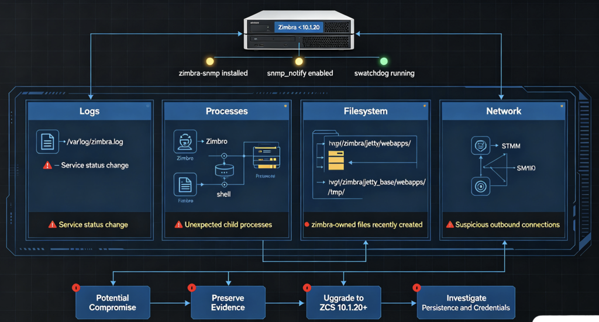Click the top Network node icon near STMM
This screenshot has height=322, width=599.
(x=481, y=146)
